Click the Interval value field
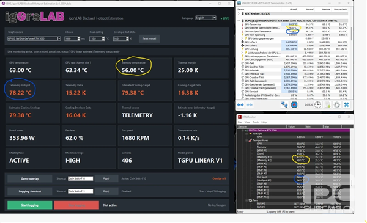Screen dimensions: 367x223 coord(71,38)
